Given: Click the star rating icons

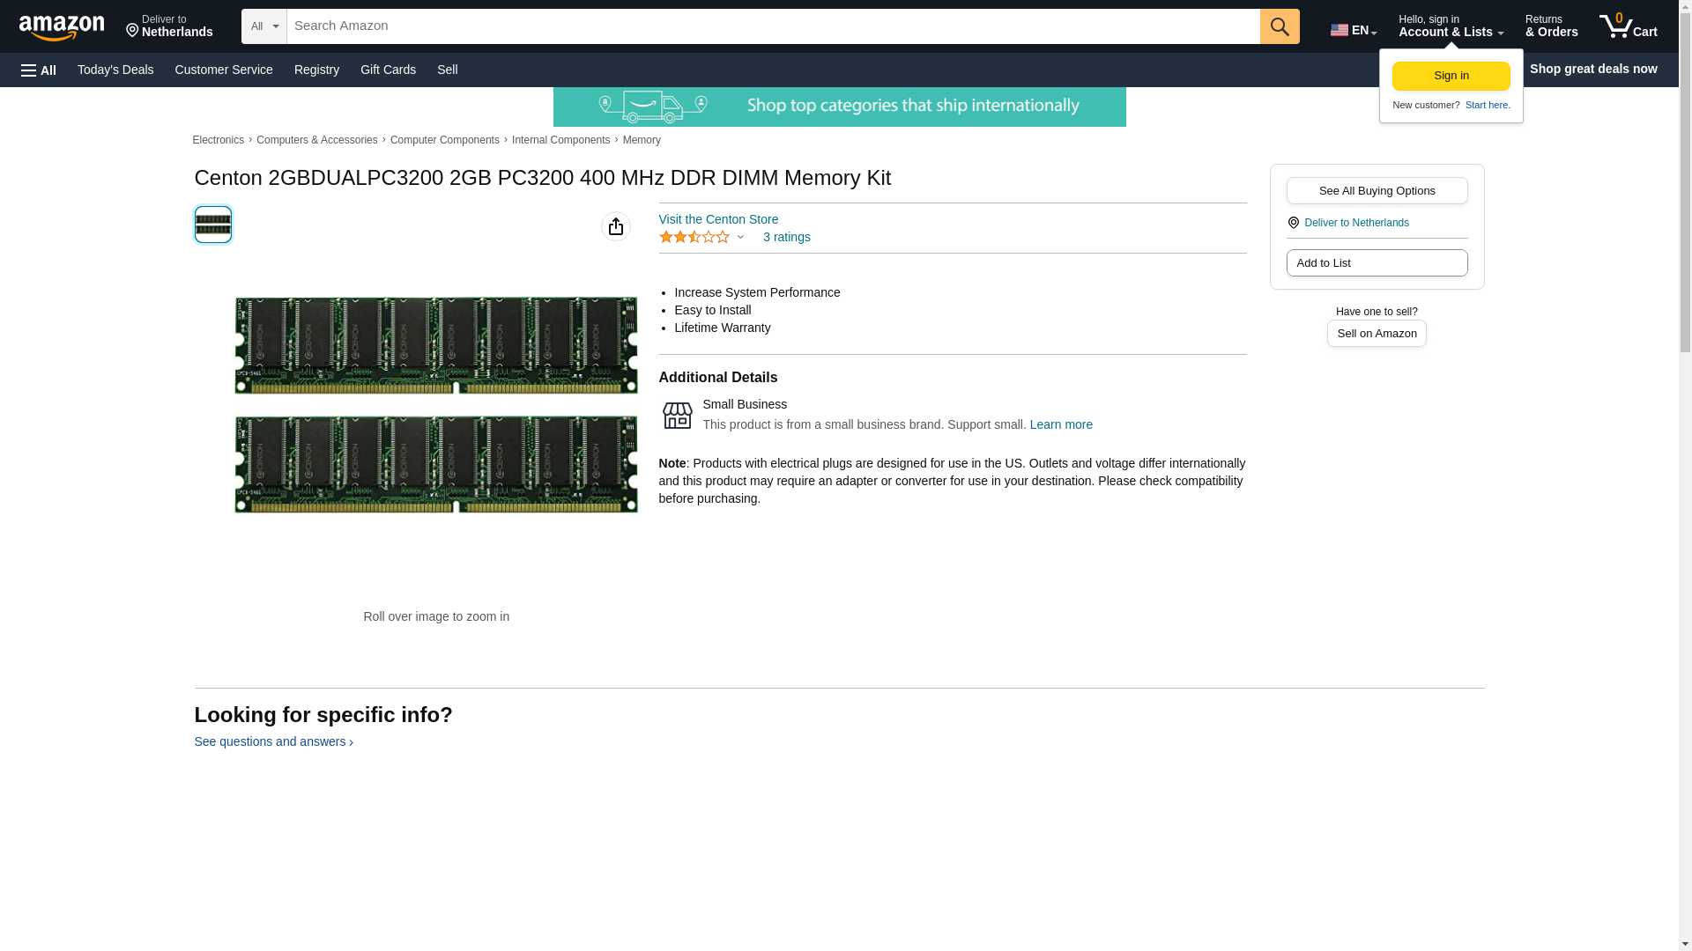Looking at the screenshot, I should [x=694, y=238].
